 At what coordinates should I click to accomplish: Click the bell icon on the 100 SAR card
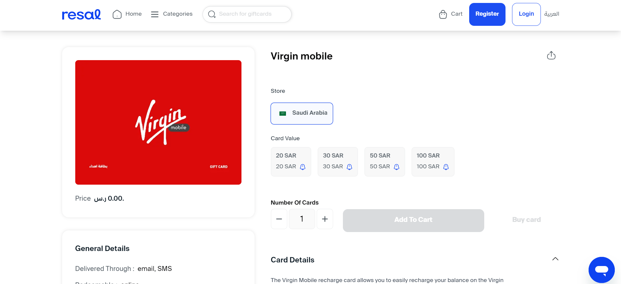point(445,167)
